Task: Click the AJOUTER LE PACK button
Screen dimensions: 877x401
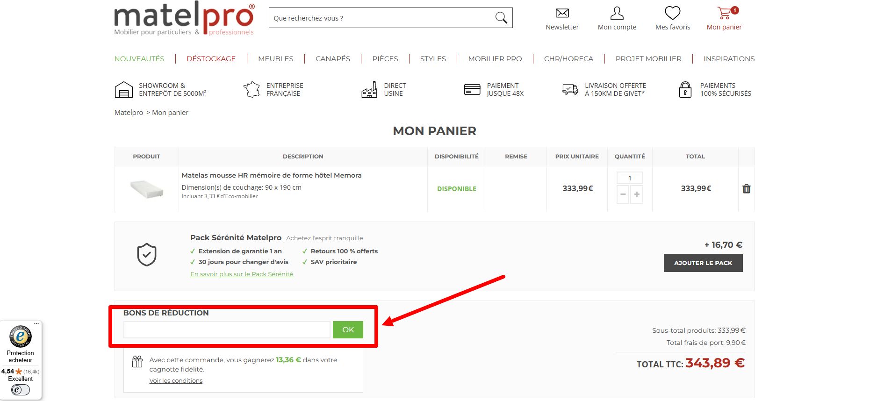Action: tap(703, 263)
